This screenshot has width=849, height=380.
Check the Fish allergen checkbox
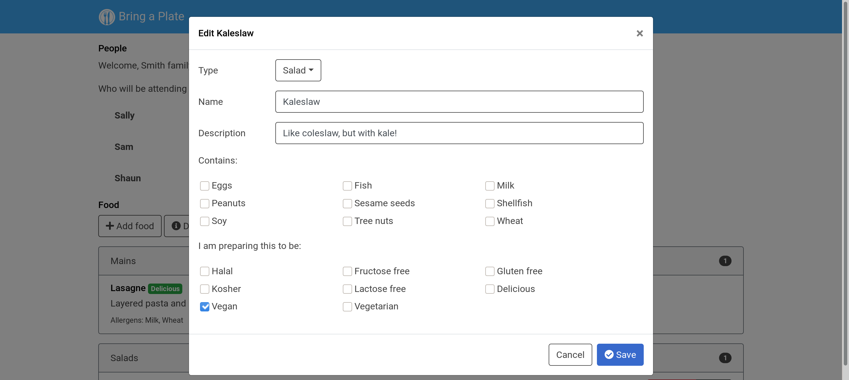(x=347, y=186)
